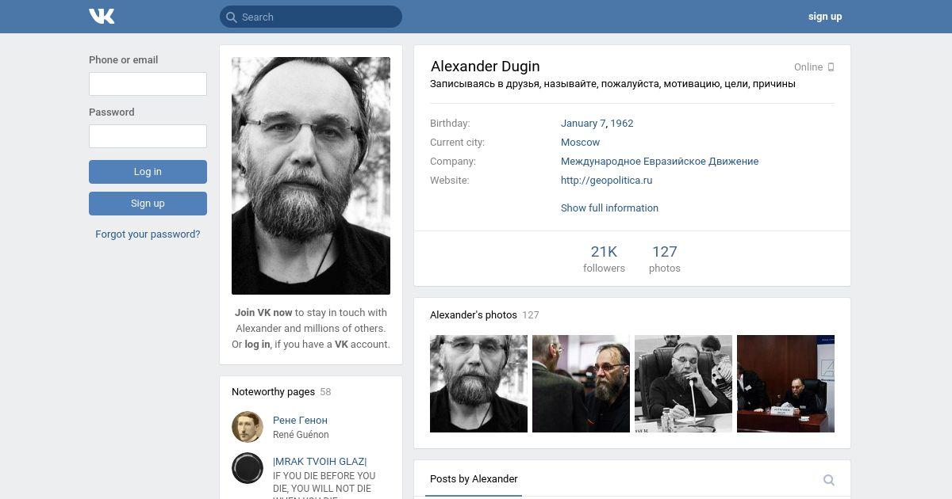Image resolution: width=952 pixels, height=499 pixels.
Task: Open René Guénon avatar icon
Action: 248,427
